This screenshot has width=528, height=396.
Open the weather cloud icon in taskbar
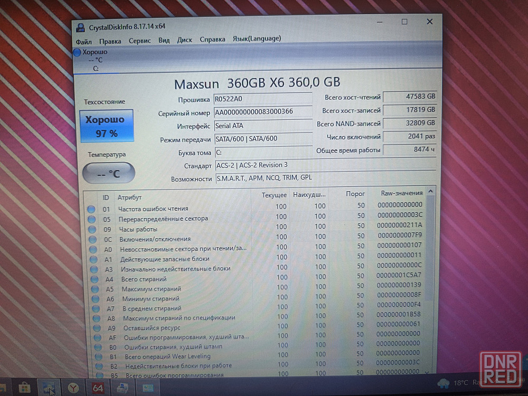tap(443, 383)
